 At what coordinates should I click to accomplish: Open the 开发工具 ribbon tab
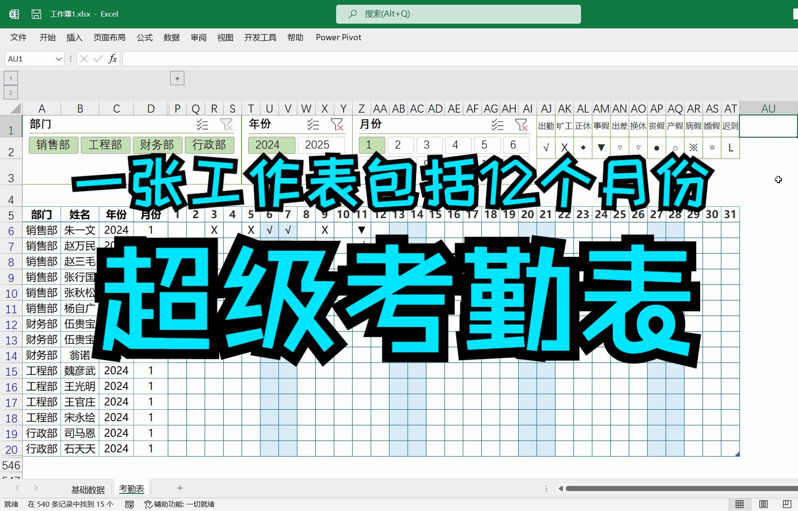pos(260,37)
